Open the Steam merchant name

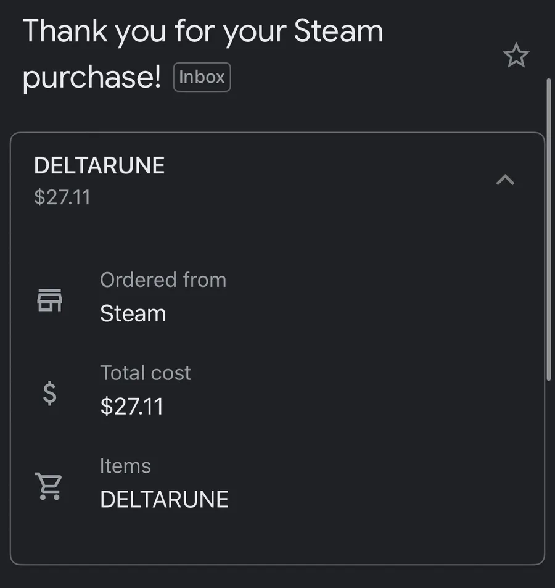click(133, 313)
